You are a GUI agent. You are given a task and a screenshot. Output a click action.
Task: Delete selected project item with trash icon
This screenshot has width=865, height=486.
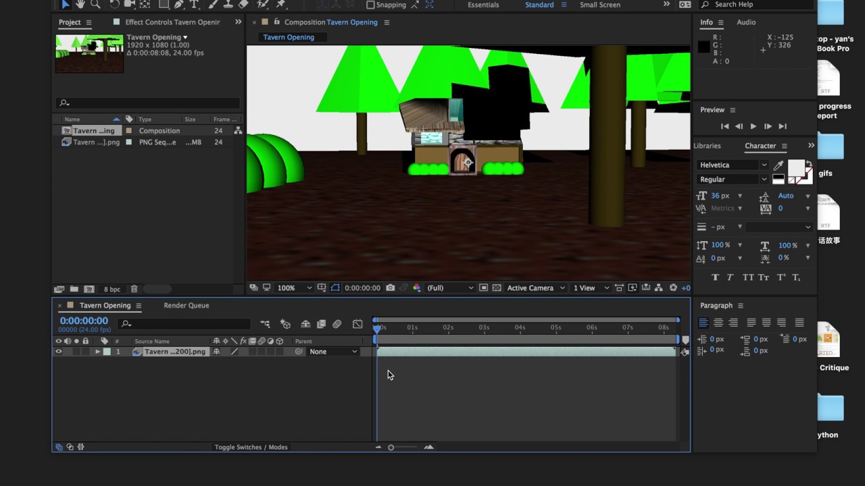[134, 289]
